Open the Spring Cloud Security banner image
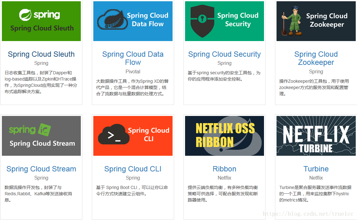Viewport: 357px width, 220px height. coord(225,21)
